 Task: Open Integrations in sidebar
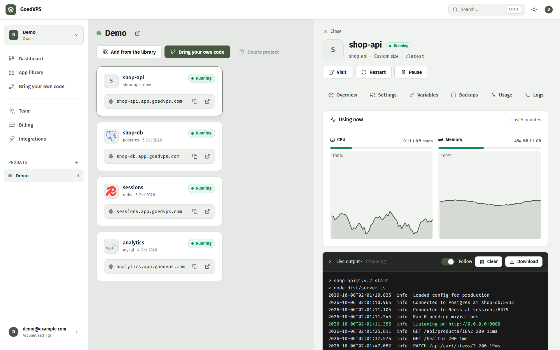[44, 139]
